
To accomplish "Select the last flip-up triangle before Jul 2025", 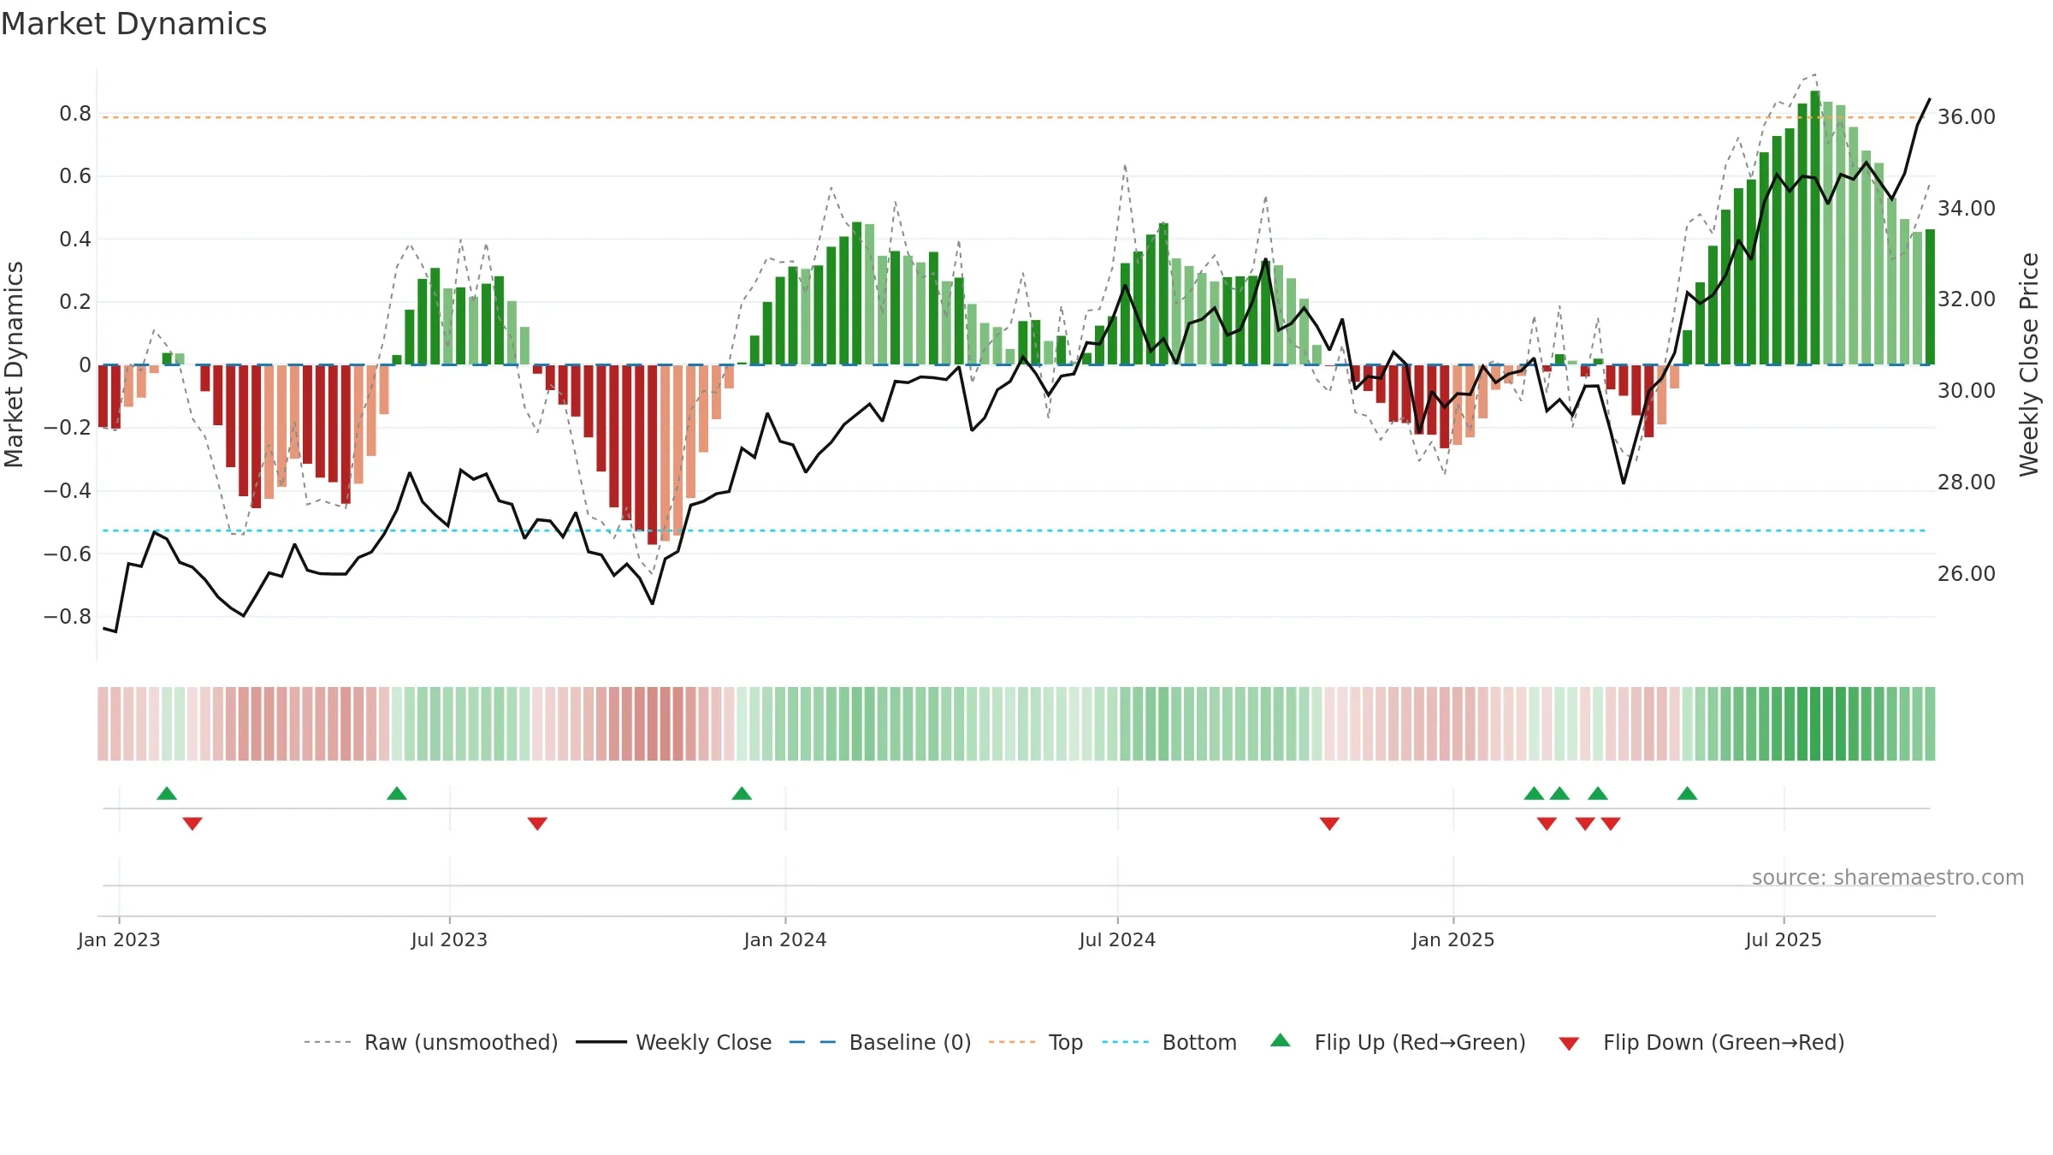I will tap(1687, 794).
